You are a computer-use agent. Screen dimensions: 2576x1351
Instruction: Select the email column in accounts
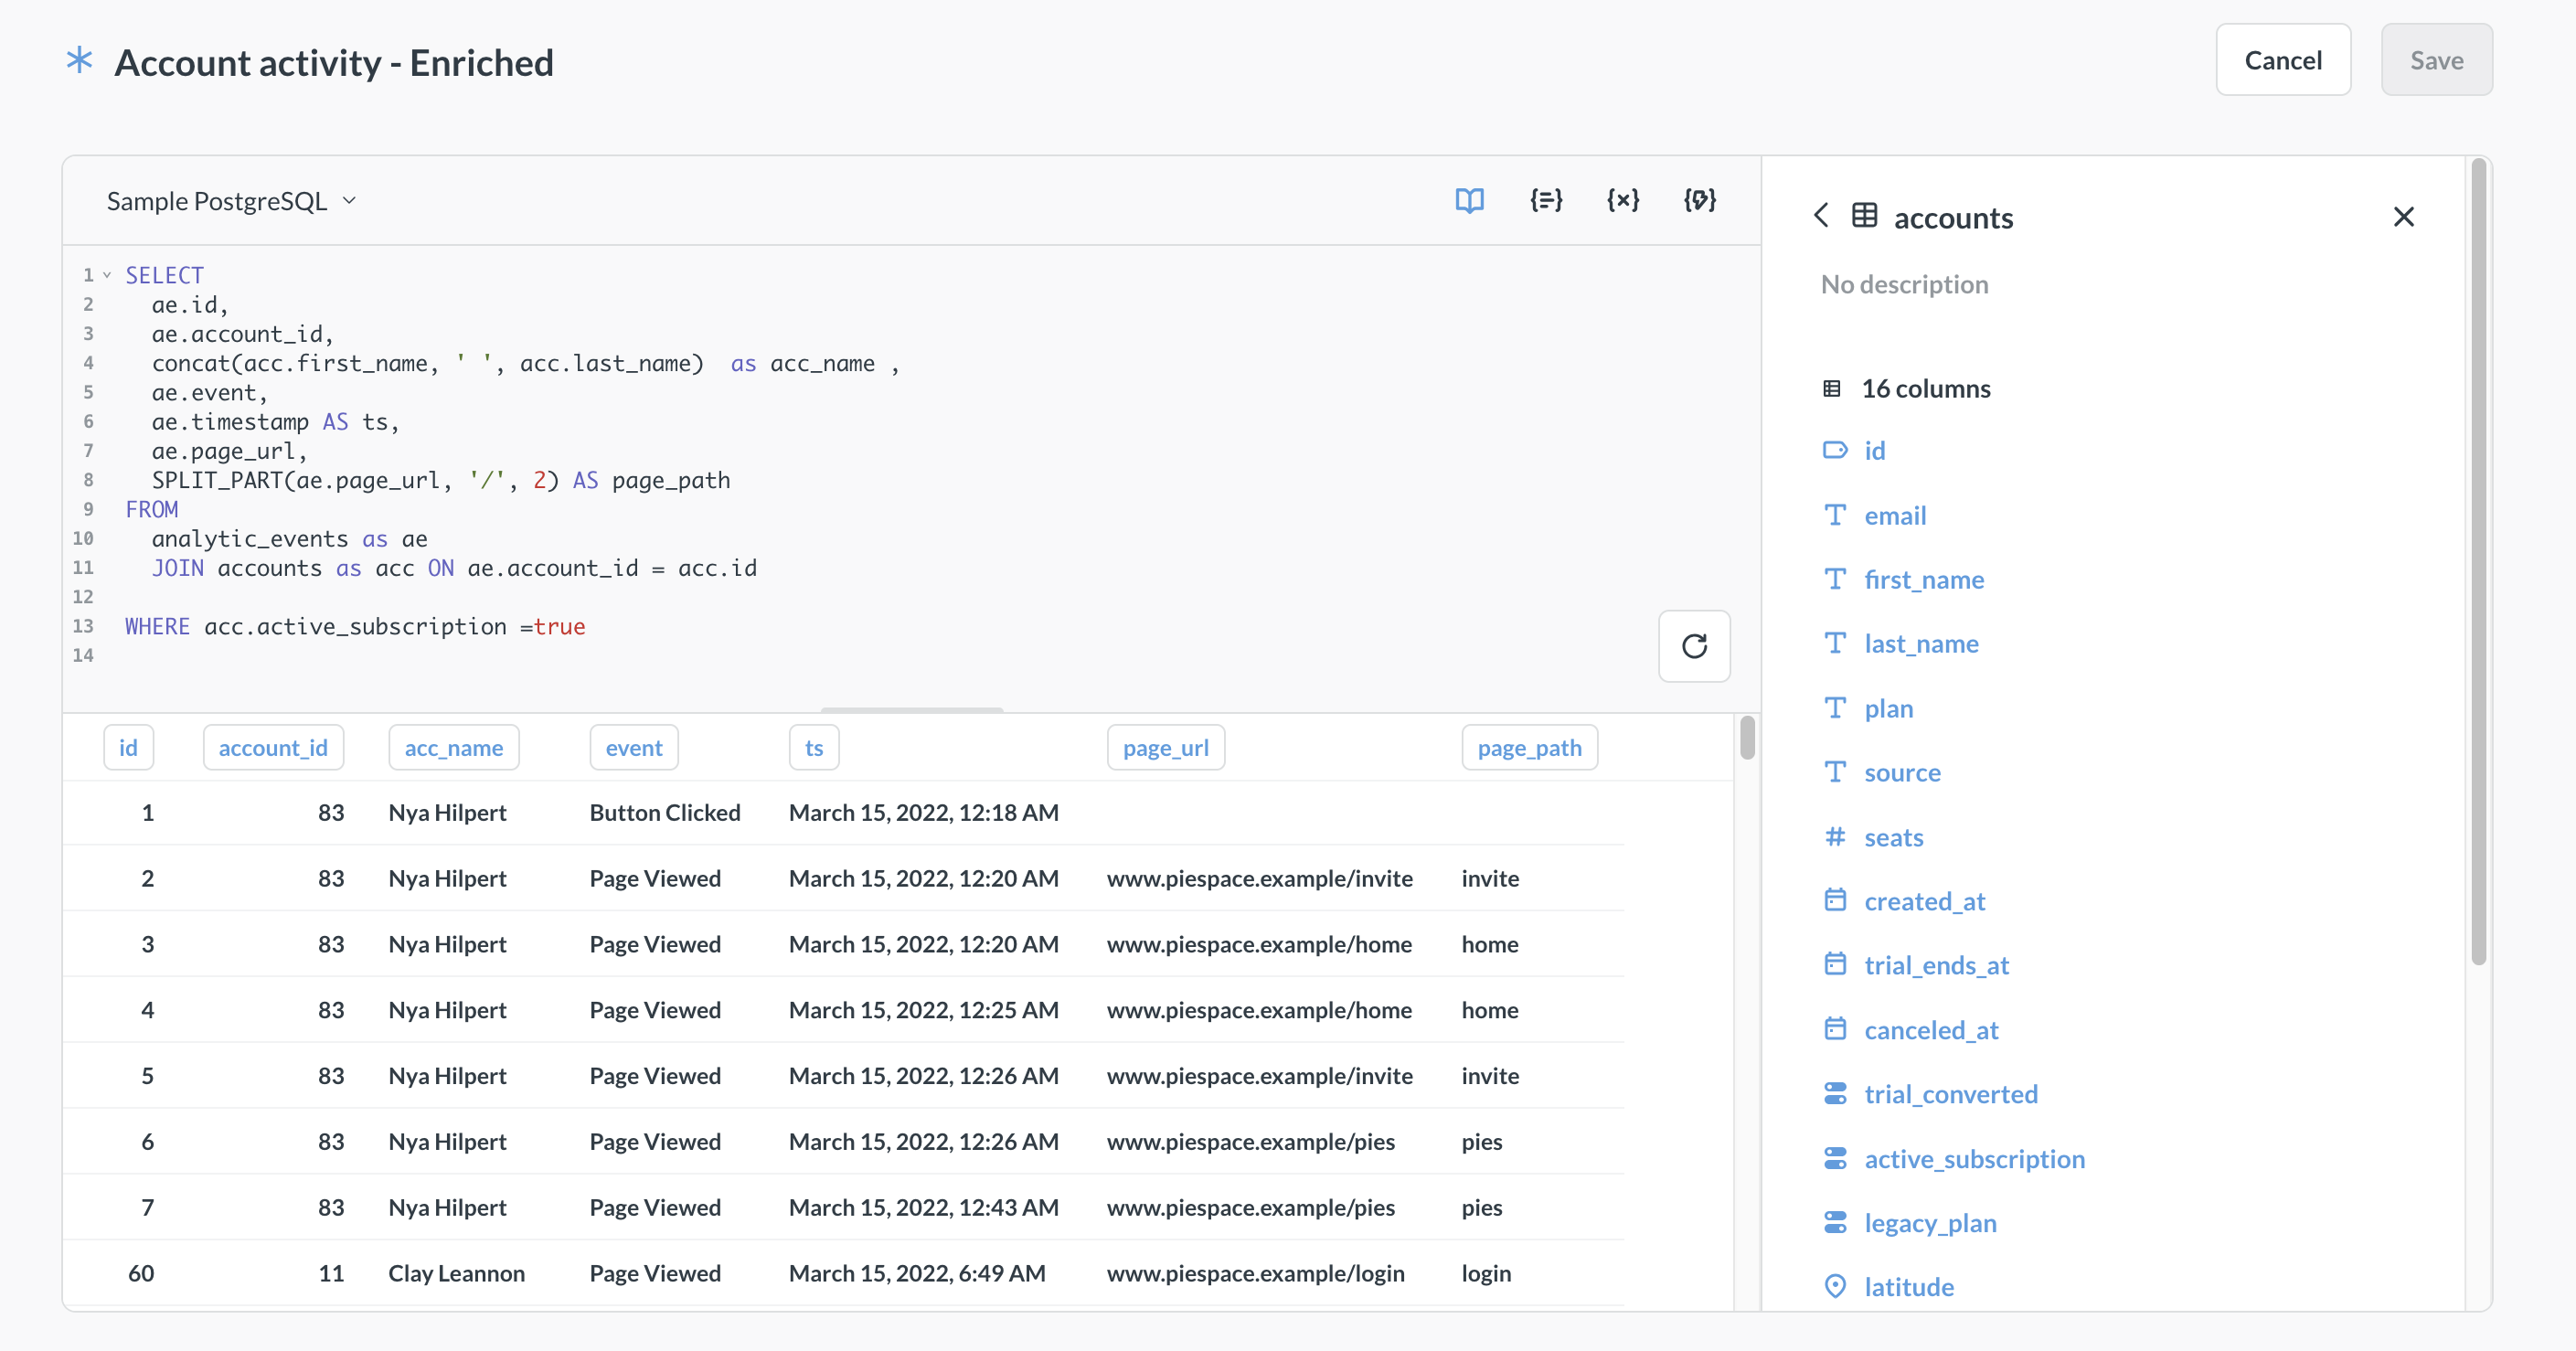coord(1895,515)
